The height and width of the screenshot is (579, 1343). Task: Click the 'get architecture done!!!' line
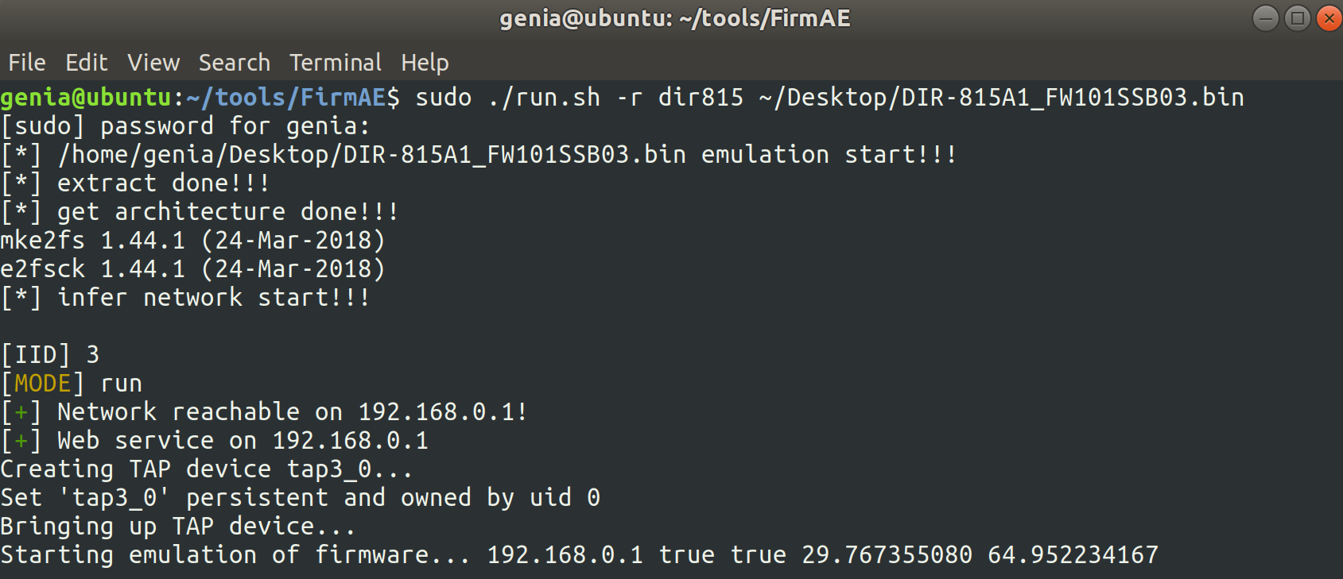click(x=200, y=212)
